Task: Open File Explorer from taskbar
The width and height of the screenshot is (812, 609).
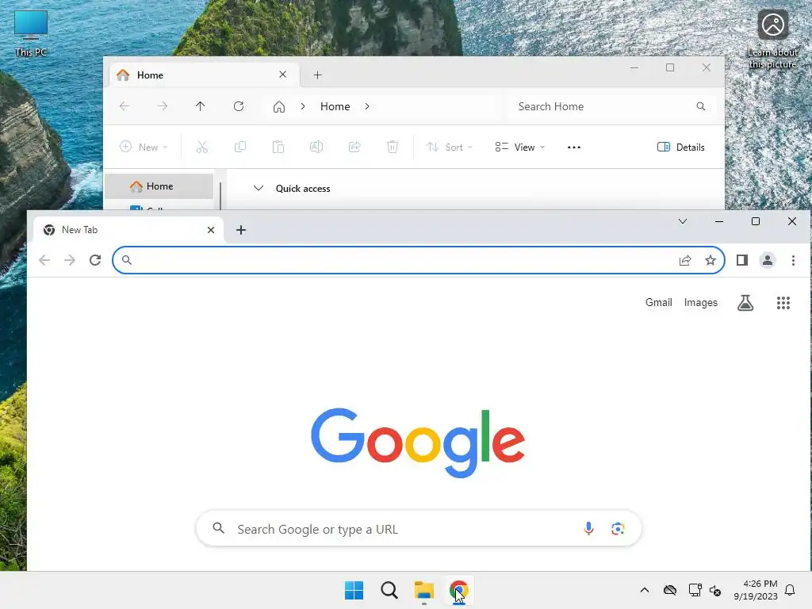Action: pos(424,590)
